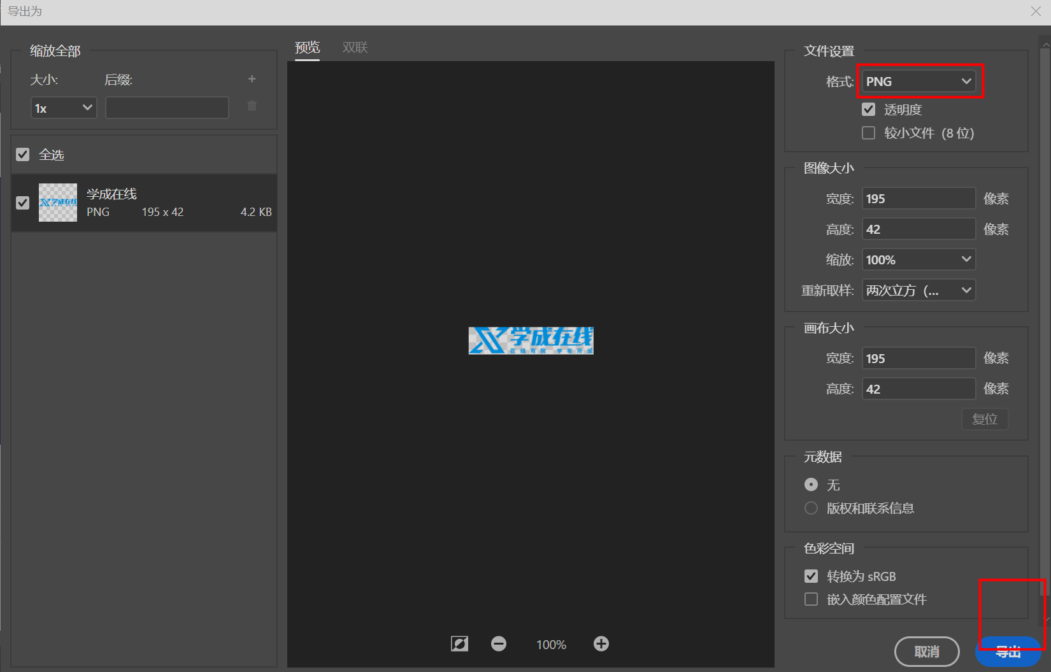Viewport: 1051px width, 672px height.
Task: Open the PNG format dropdown
Action: pos(919,82)
